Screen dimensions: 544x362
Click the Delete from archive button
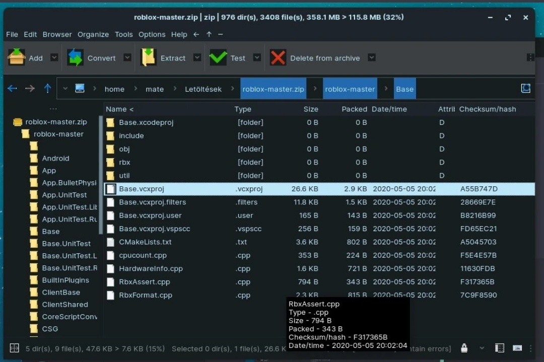(315, 57)
